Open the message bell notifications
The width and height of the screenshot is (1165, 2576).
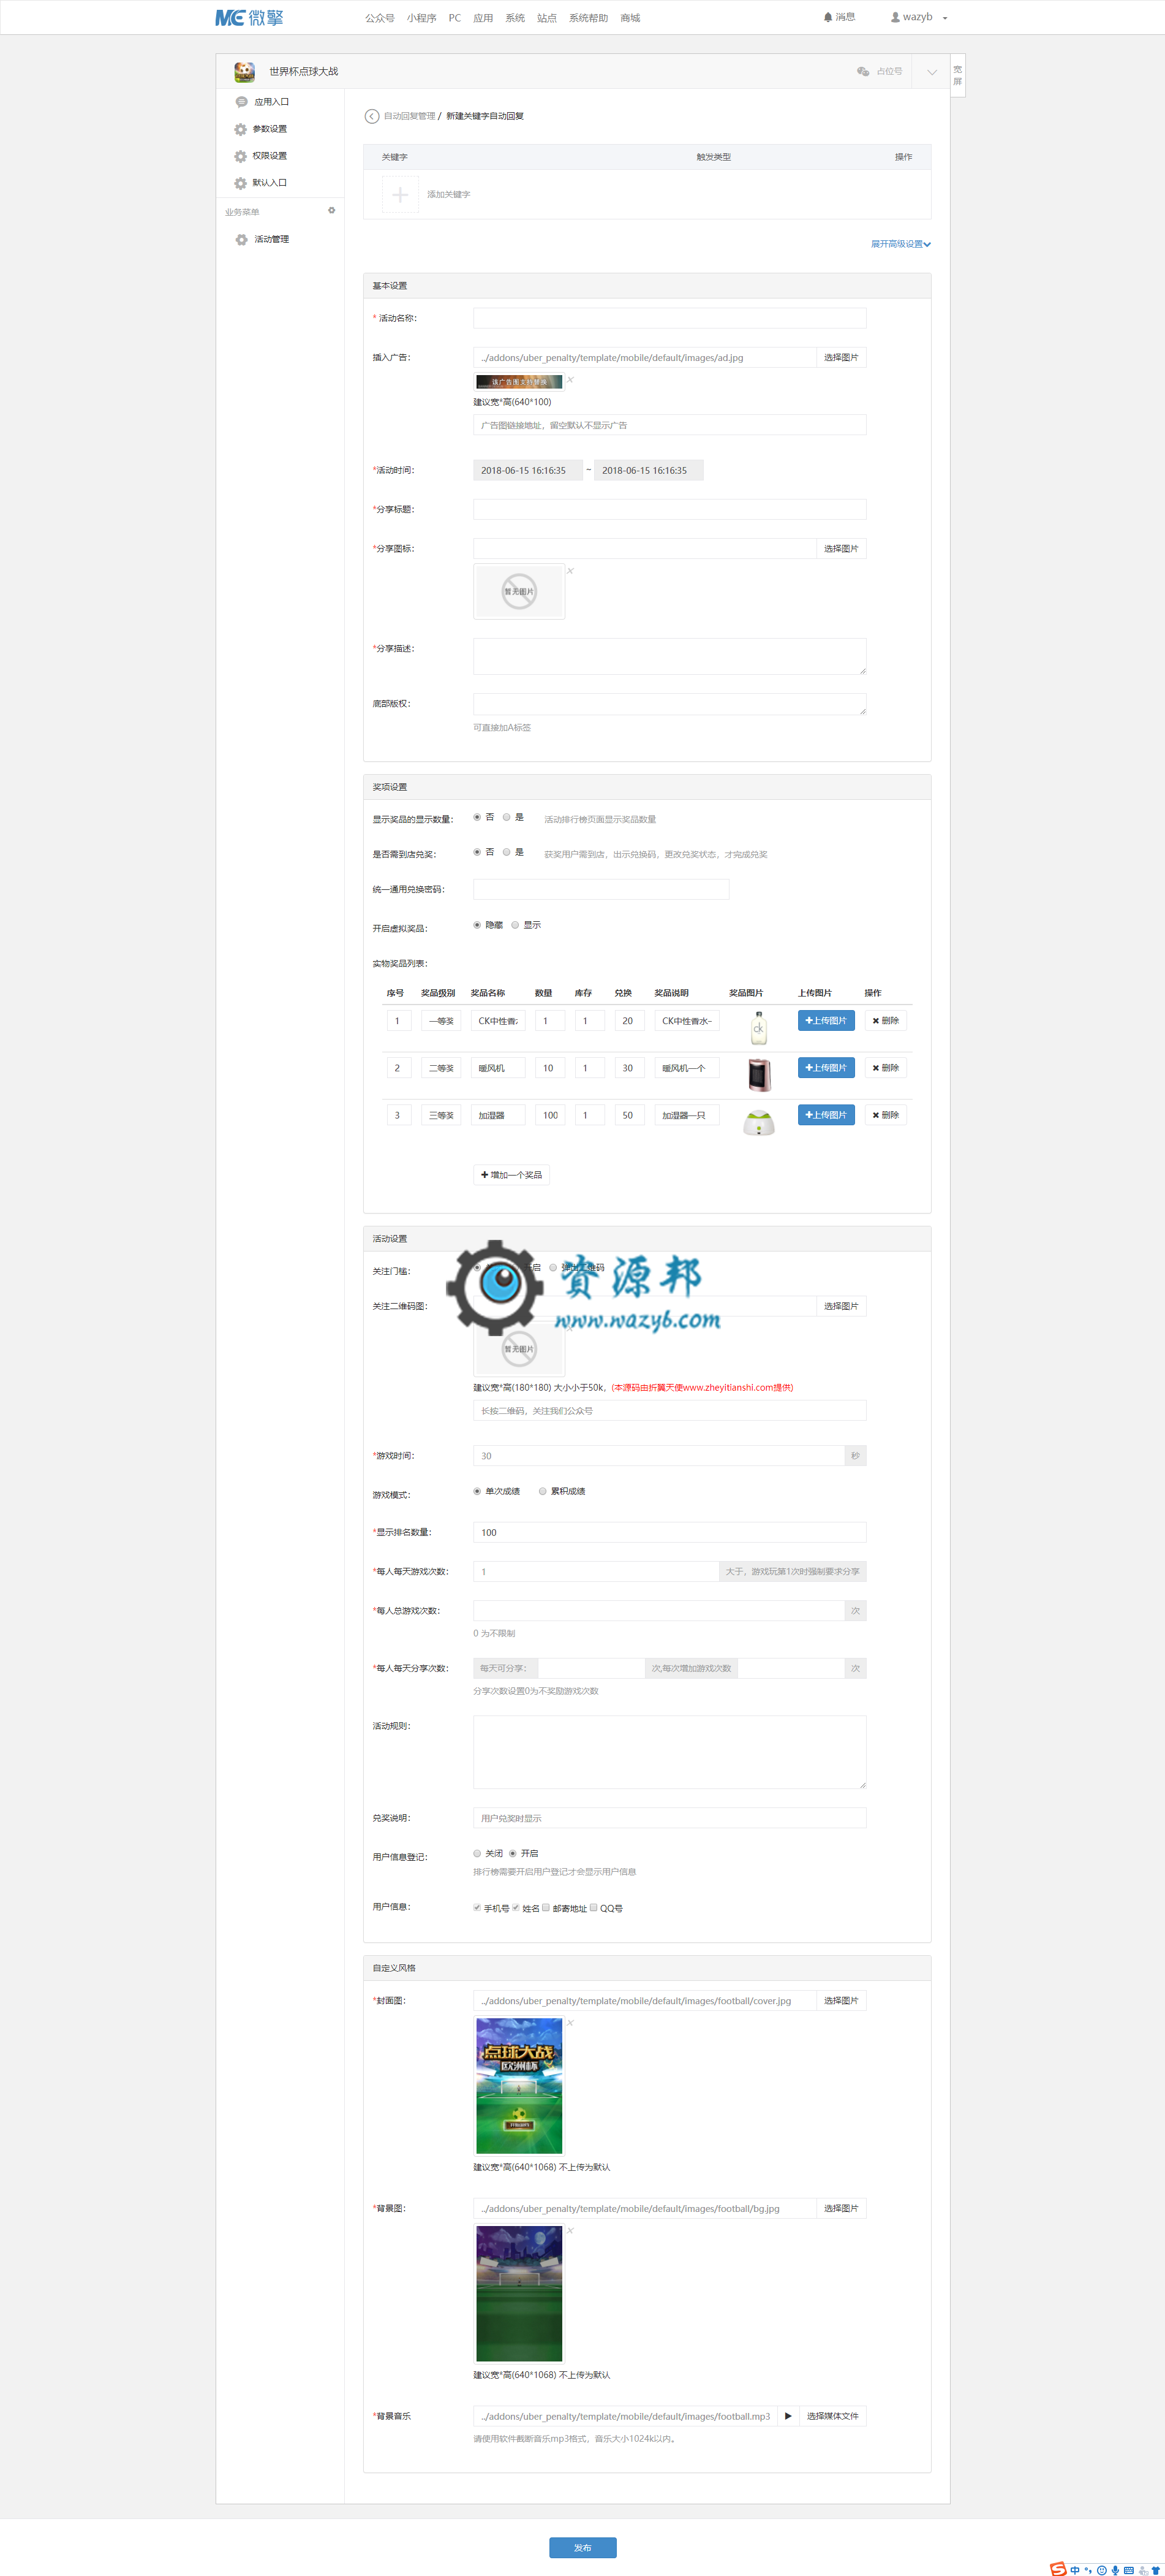[x=839, y=17]
